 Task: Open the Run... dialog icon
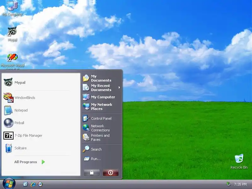point(86,159)
